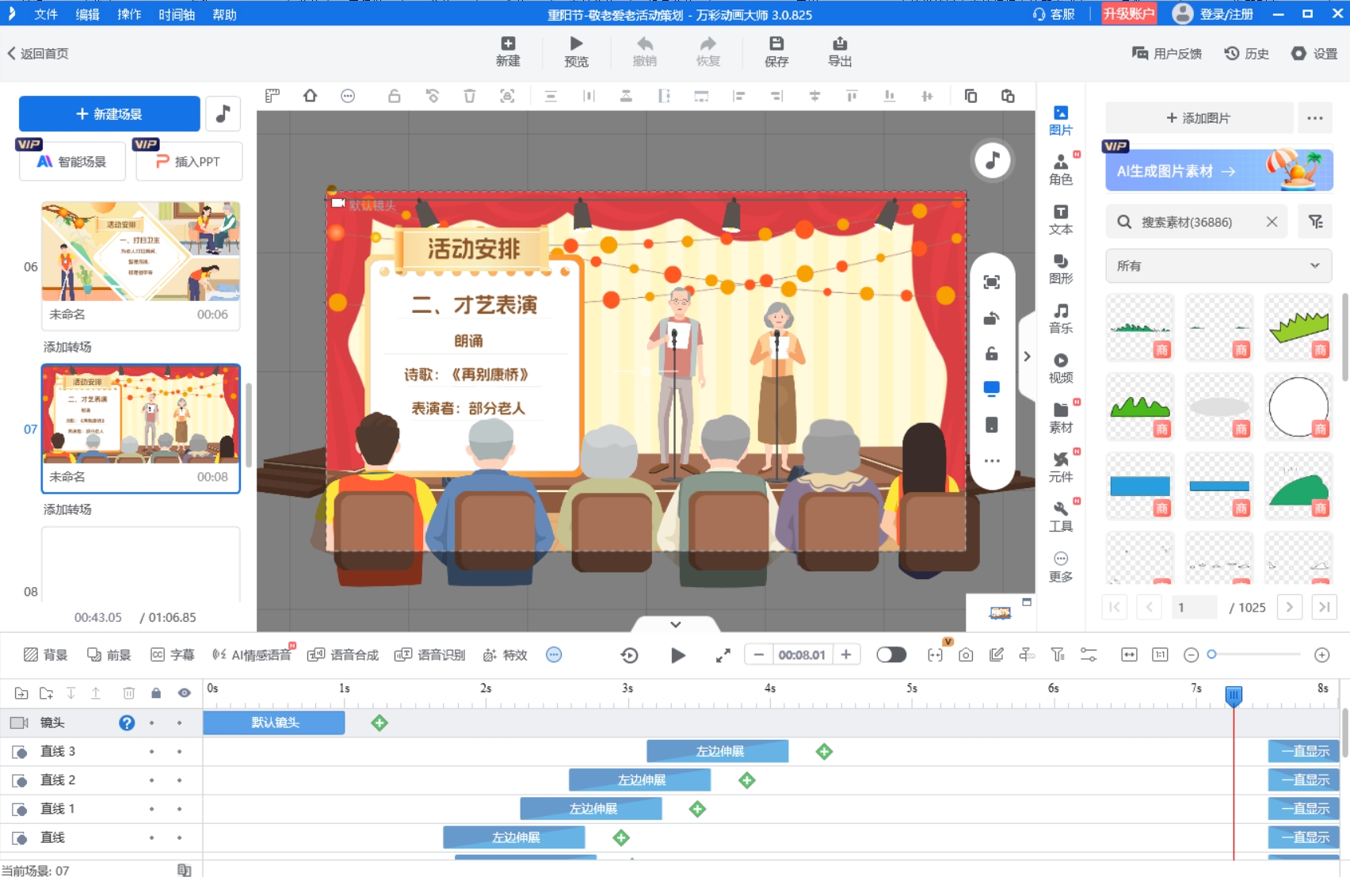
Task: Open the 素材 materials panel
Action: pos(1061,418)
